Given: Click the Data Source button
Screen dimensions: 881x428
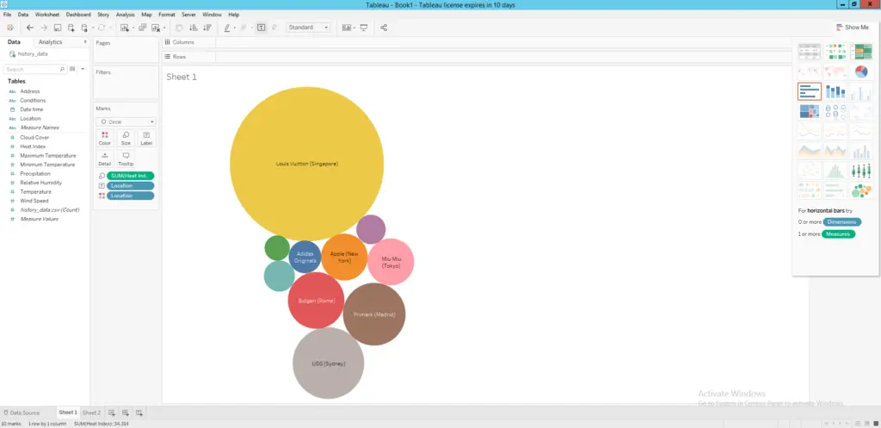Looking at the screenshot, I should [x=21, y=413].
